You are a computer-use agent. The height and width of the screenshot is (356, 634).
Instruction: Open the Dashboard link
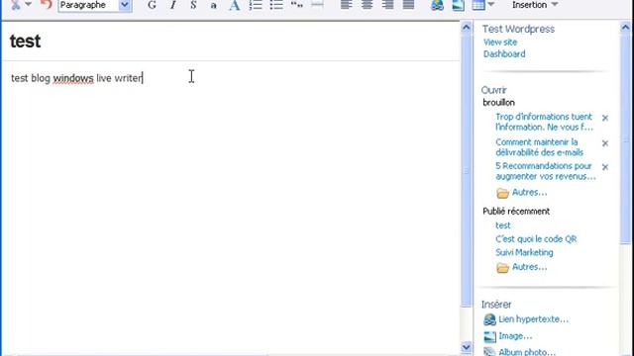click(x=504, y=54)
